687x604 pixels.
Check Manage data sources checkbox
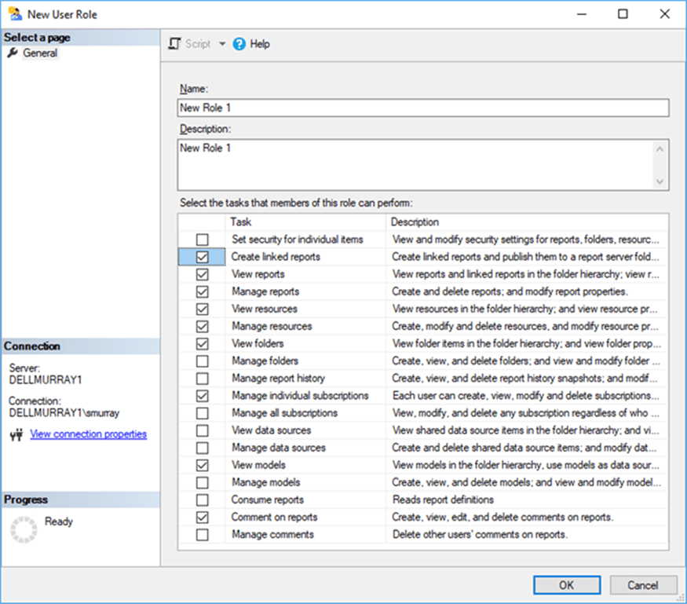tap(202, 448)
